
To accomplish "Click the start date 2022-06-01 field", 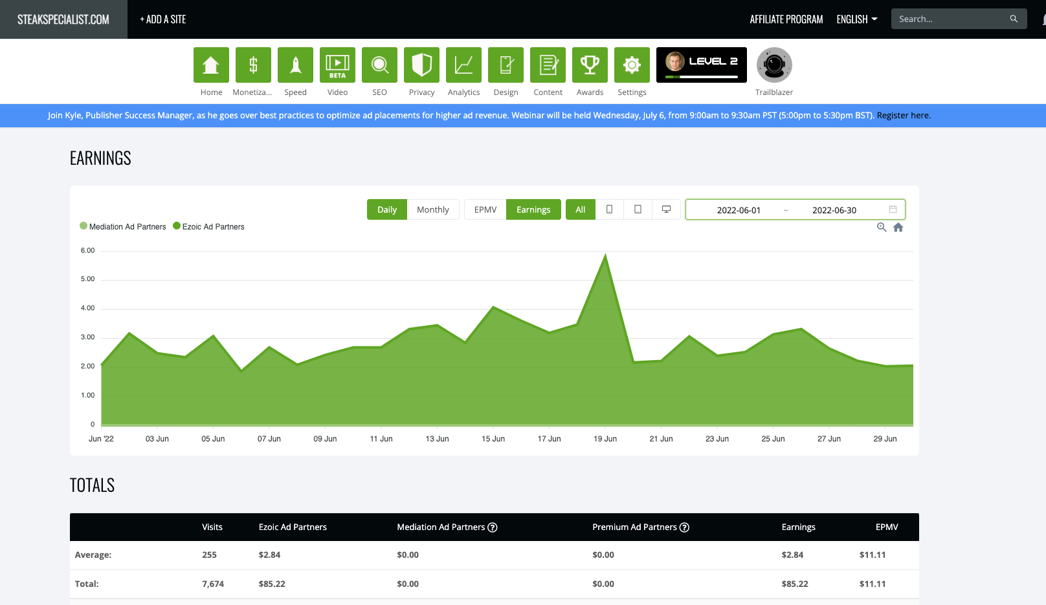I will click(739, 210).
